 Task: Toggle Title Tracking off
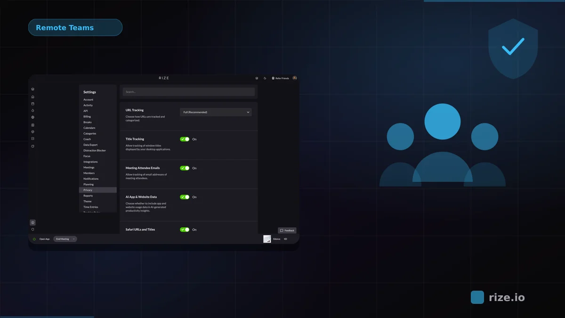click(x=186, y=139)
